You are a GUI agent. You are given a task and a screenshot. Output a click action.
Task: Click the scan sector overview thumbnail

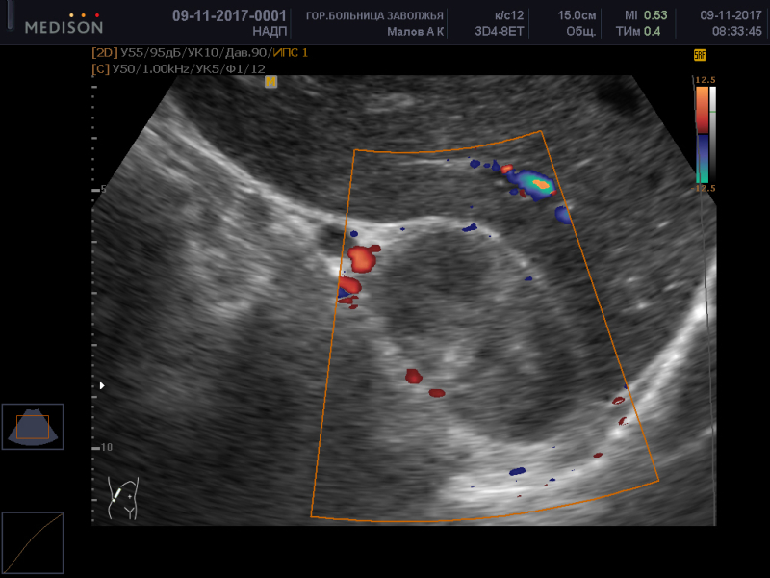[33, 427]
